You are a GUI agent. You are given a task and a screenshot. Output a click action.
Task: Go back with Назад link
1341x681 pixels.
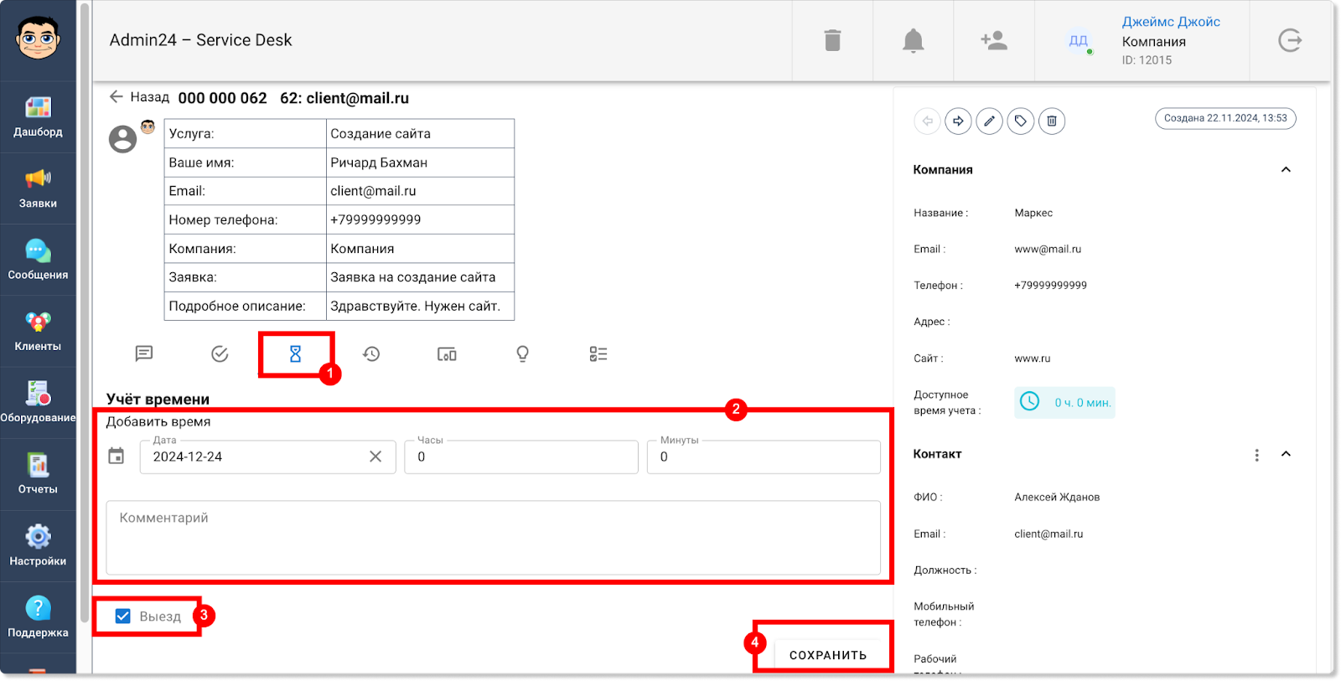139,97
